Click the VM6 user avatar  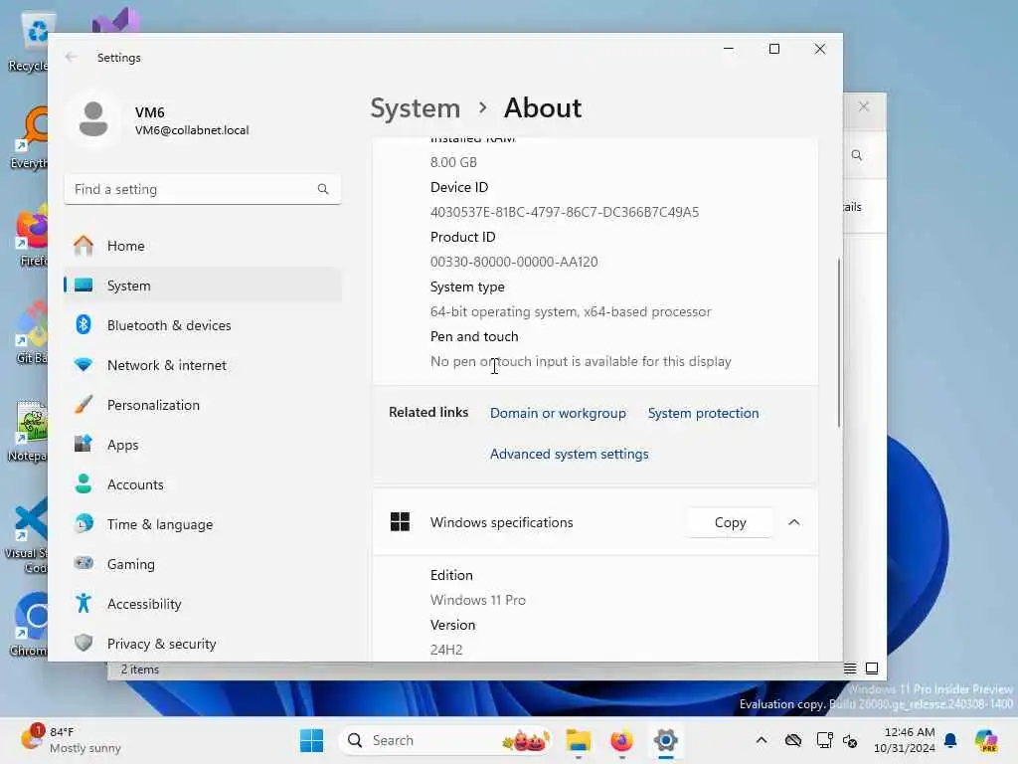pos(93,119)
